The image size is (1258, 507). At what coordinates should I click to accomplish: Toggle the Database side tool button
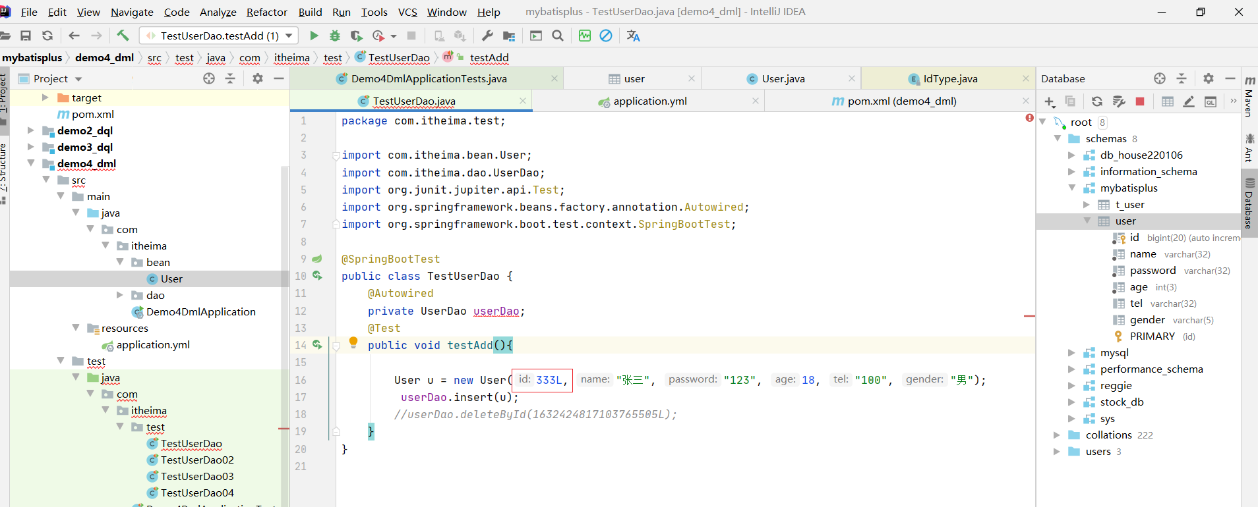tap(1249, 203)
